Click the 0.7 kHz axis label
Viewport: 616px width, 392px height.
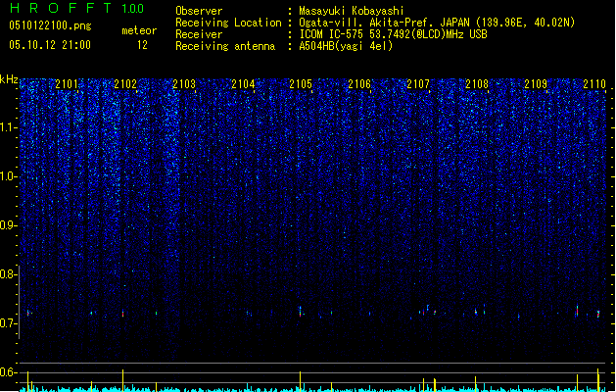pos(8,323)
